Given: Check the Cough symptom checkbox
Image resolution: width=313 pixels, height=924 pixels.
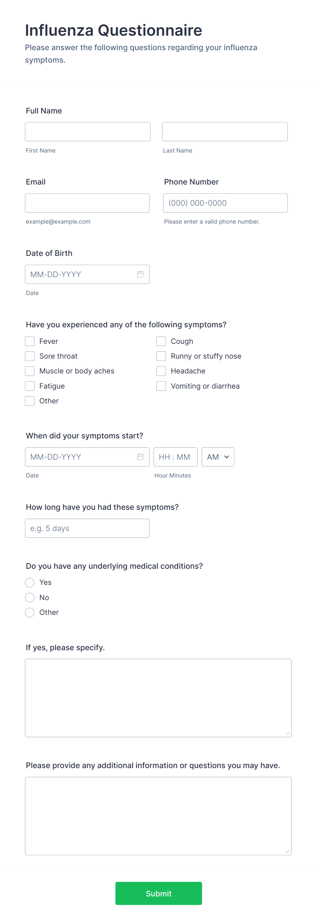Looking at the screenshot, I should (161, 341).
